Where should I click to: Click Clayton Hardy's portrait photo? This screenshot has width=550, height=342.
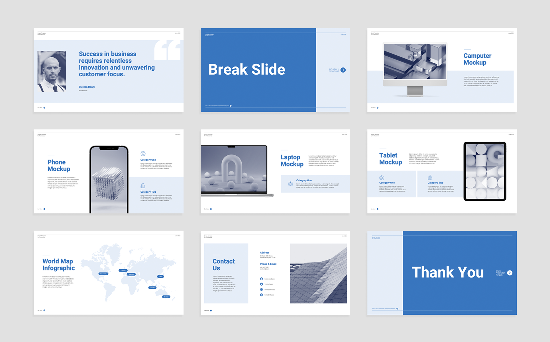pyautogui.click(x=52, y=72)
